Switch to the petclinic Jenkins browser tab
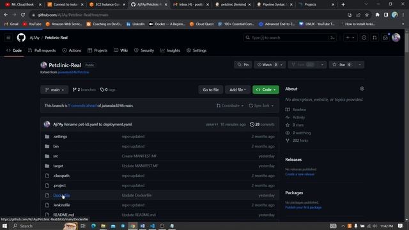Screen dimensions: 409x230 tap(232, 4)
